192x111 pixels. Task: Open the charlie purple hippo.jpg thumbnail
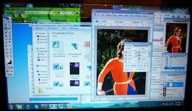[x=74, y=68]
